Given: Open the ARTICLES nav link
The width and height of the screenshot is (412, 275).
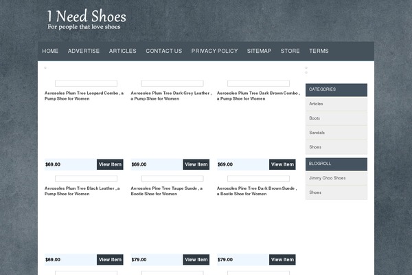Looking at the screenshot, I should (123, 51).
